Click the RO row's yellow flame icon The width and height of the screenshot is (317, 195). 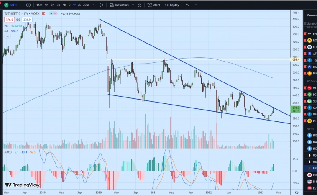309,41
